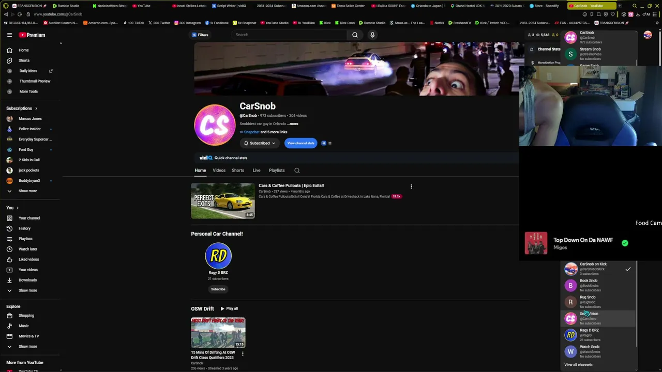
Task: Switch to the Live tab
Action: pyautogui.click(x=257, y=171)
